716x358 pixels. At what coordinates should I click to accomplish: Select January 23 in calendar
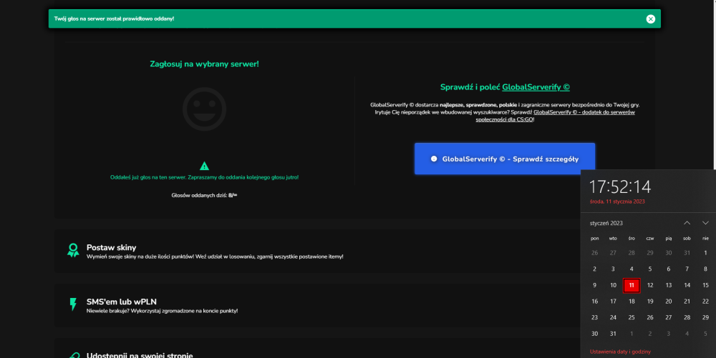pyautogui.click(x=594, y=317)
